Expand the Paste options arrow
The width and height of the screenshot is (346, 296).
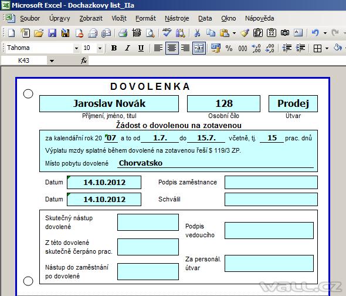(x=234, y=33)
